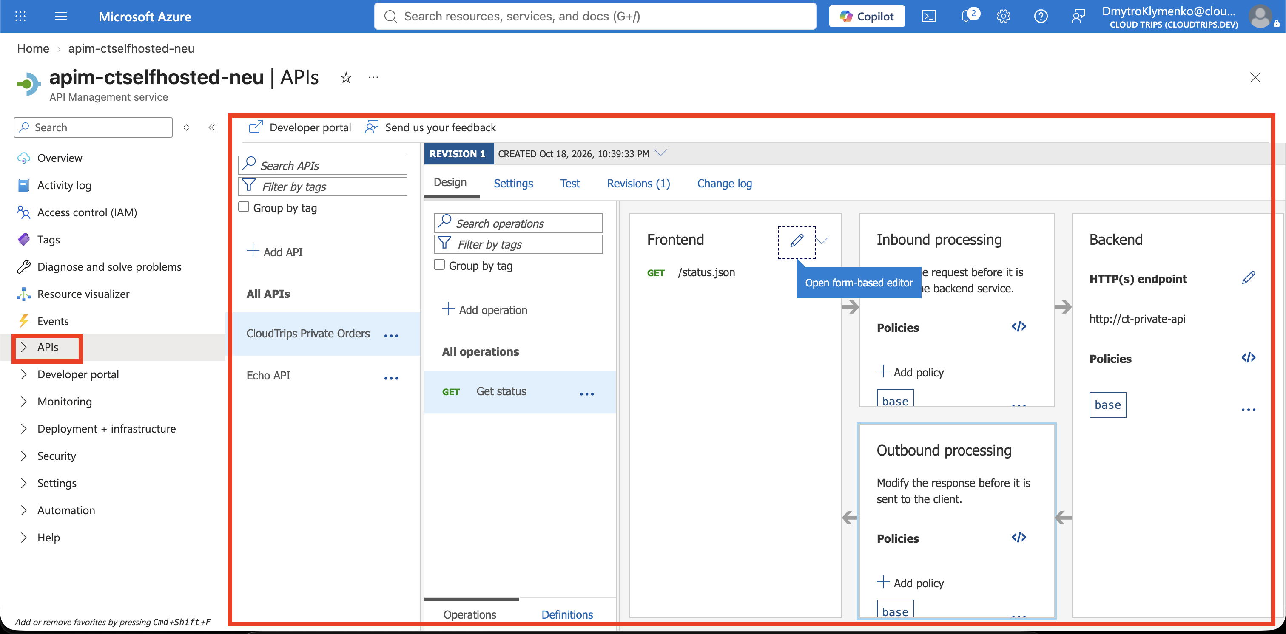Image resolution: width=1286 pixels, height=634 pixels.
Task: Expand the Security section
Action: [23, 456]
